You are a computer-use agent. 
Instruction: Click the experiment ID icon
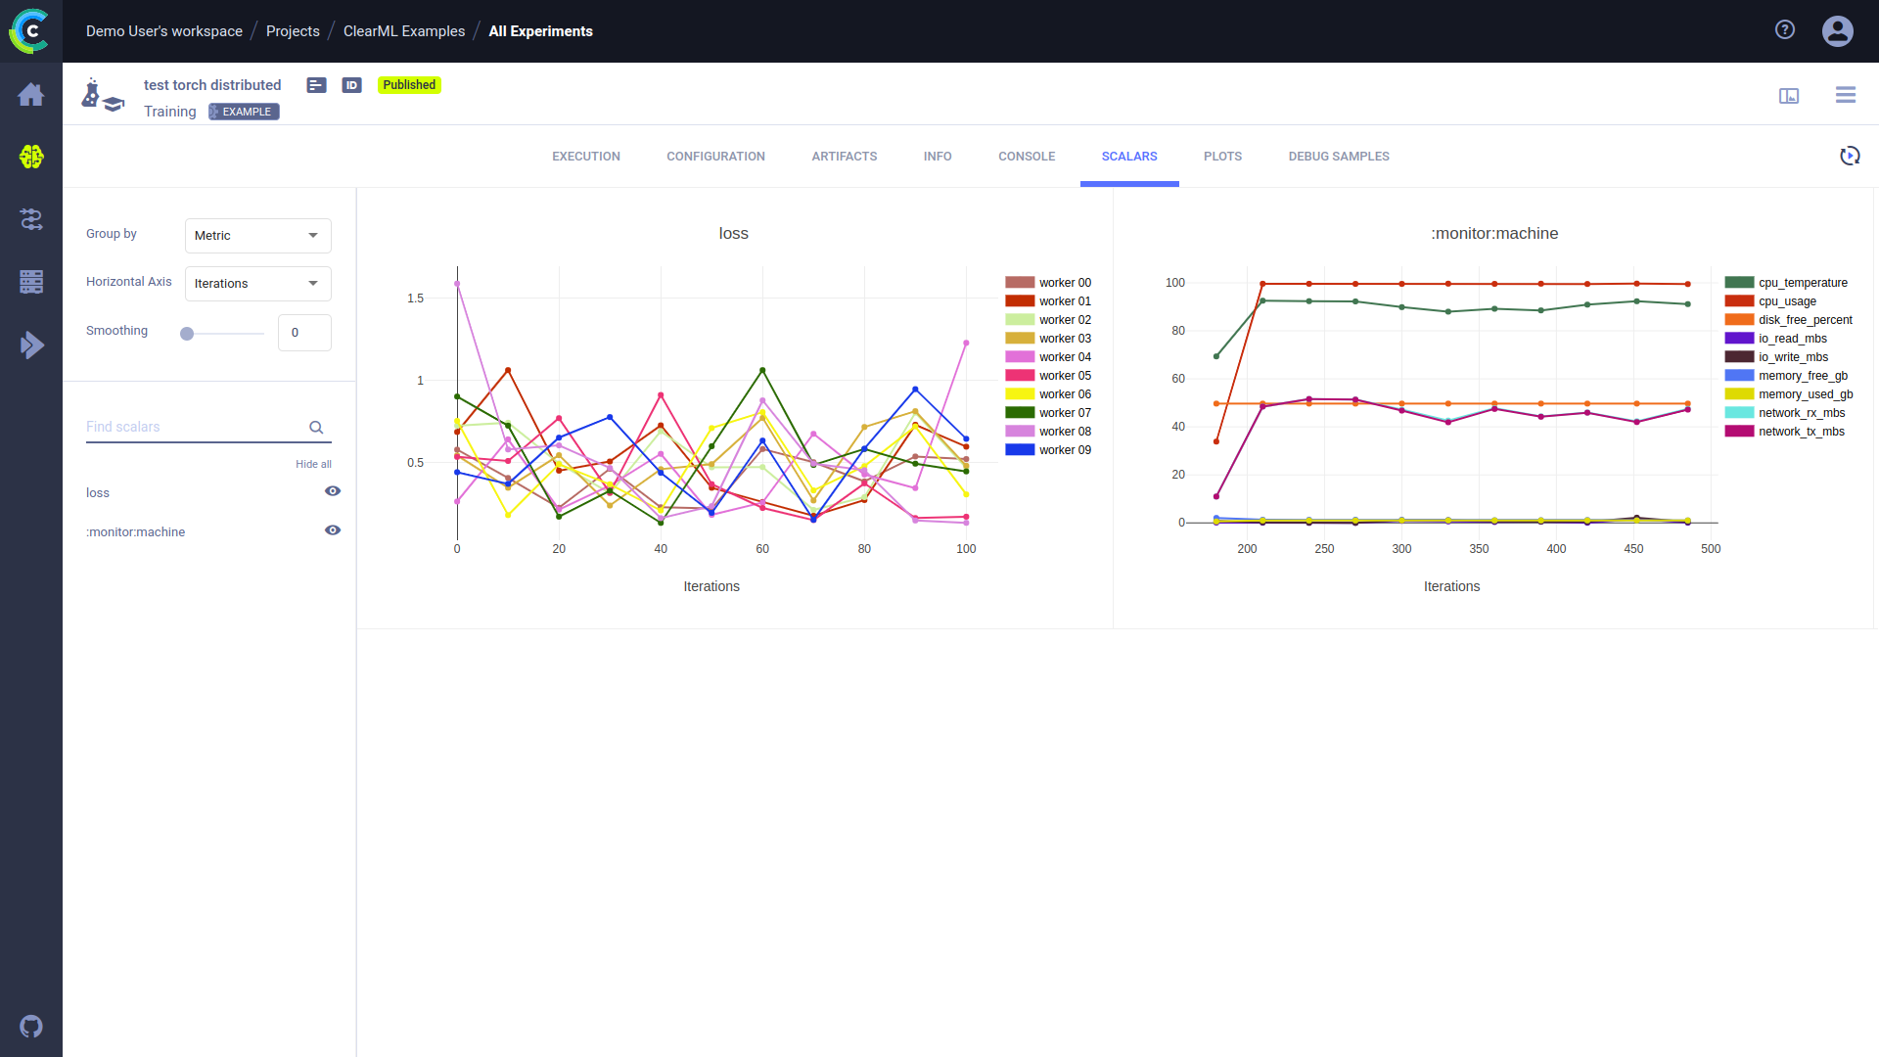351,85
